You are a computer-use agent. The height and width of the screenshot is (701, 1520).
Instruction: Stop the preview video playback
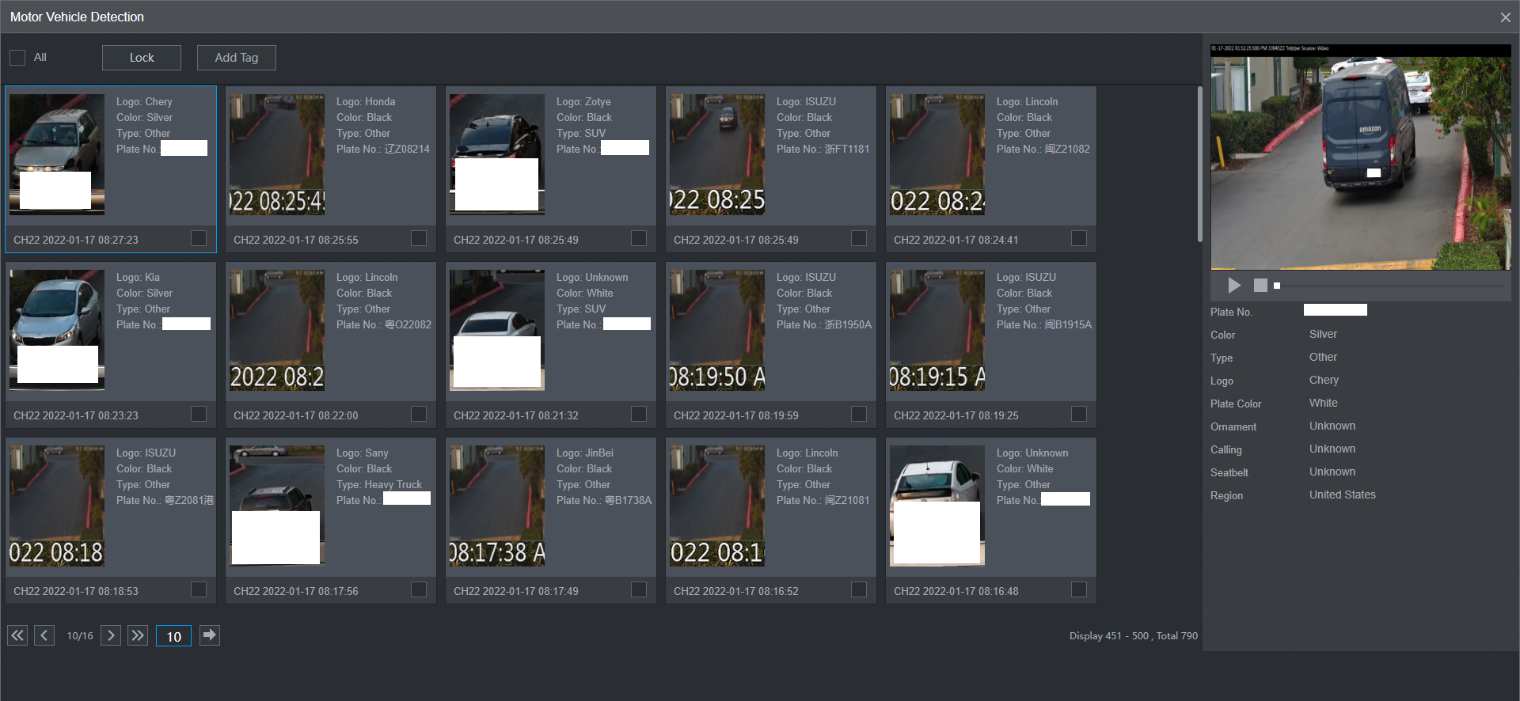(x=1260, y=285)
